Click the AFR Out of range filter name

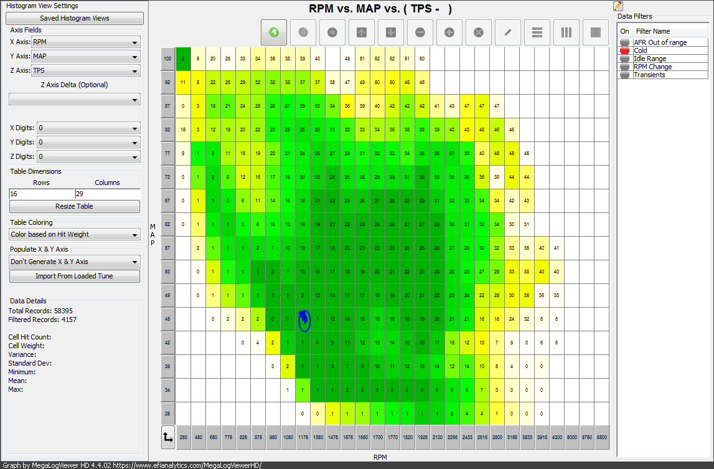coord(660,42)
